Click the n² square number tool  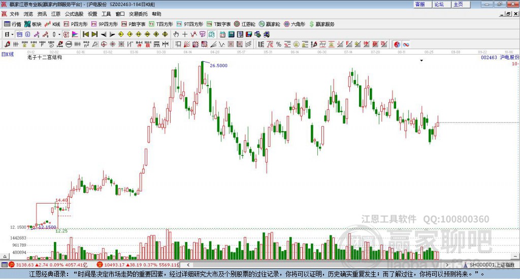pos(86,44)
